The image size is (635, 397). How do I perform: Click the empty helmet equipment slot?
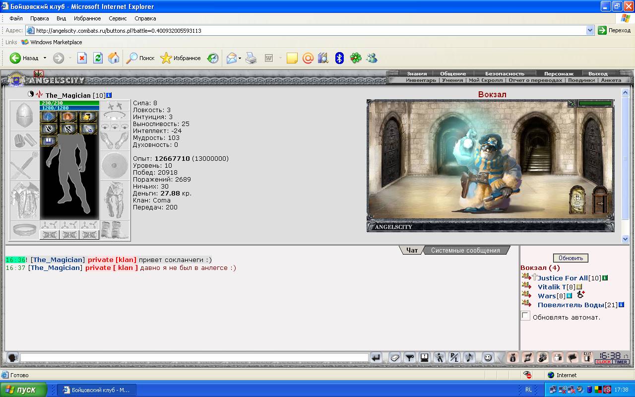(x=24, y=115)
